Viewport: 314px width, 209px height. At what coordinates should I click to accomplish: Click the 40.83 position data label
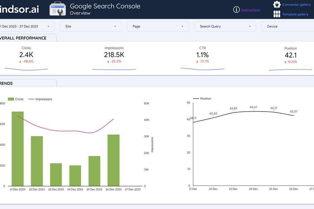click(213, 113)
